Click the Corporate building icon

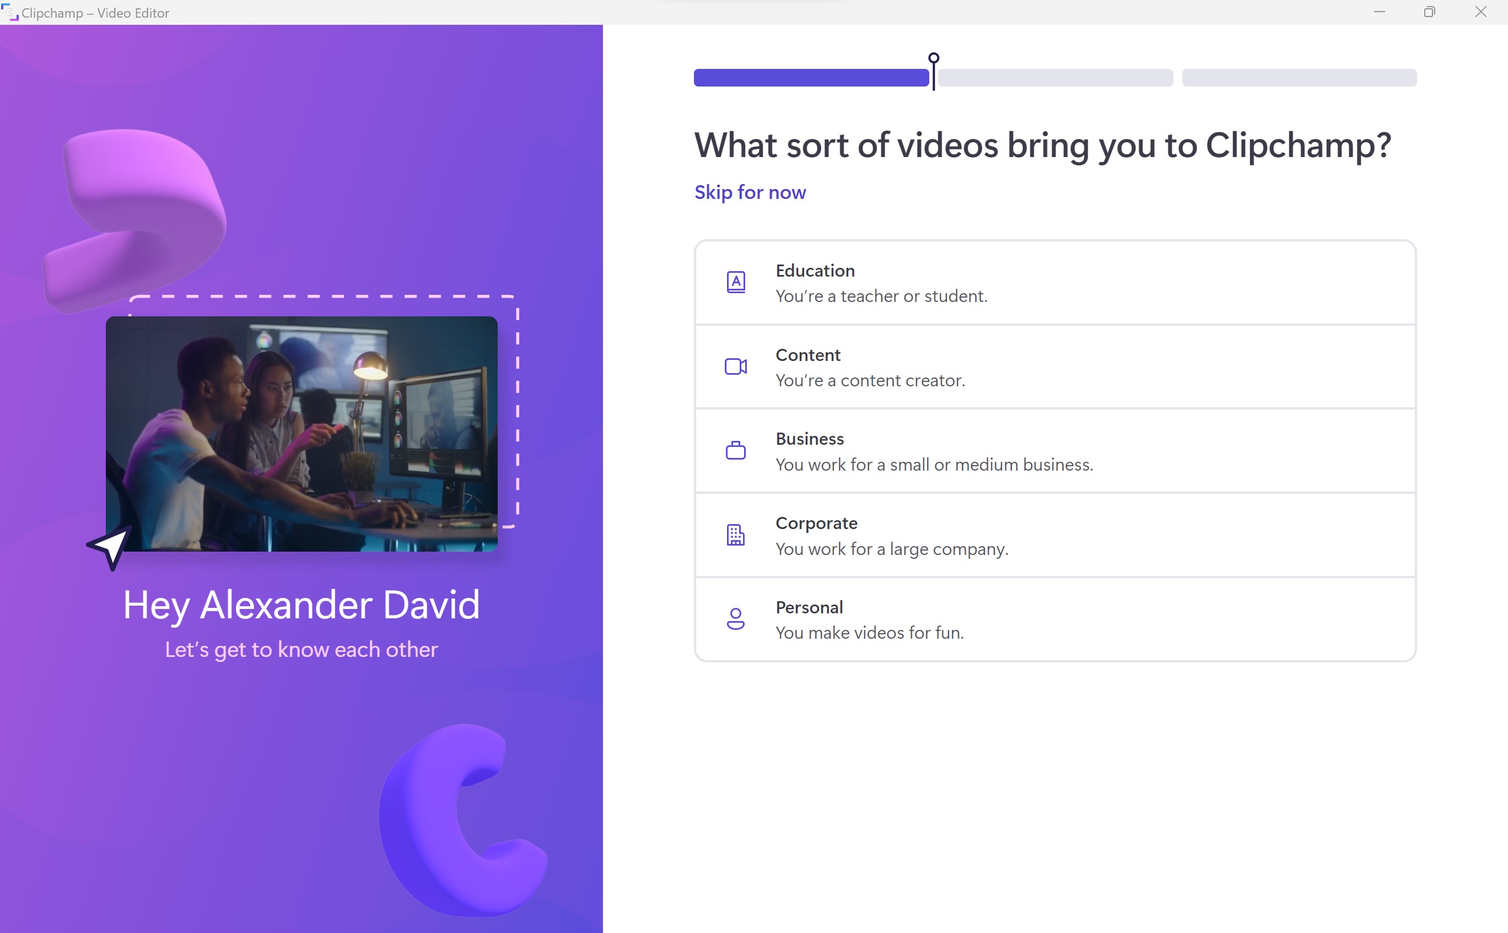pos(735,535)
